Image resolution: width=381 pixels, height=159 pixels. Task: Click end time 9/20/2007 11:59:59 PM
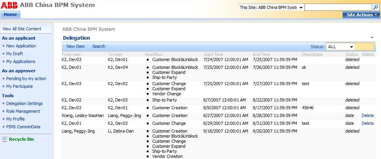(x=275, y=131)
